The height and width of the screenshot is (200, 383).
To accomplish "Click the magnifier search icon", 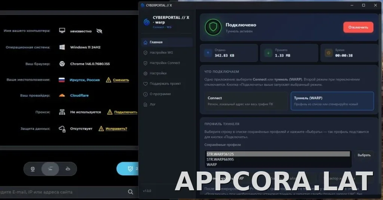I will point(131,192).
